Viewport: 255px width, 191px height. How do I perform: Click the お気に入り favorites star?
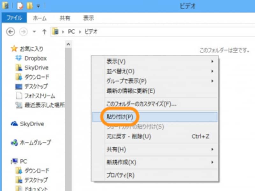click(14, 48)
